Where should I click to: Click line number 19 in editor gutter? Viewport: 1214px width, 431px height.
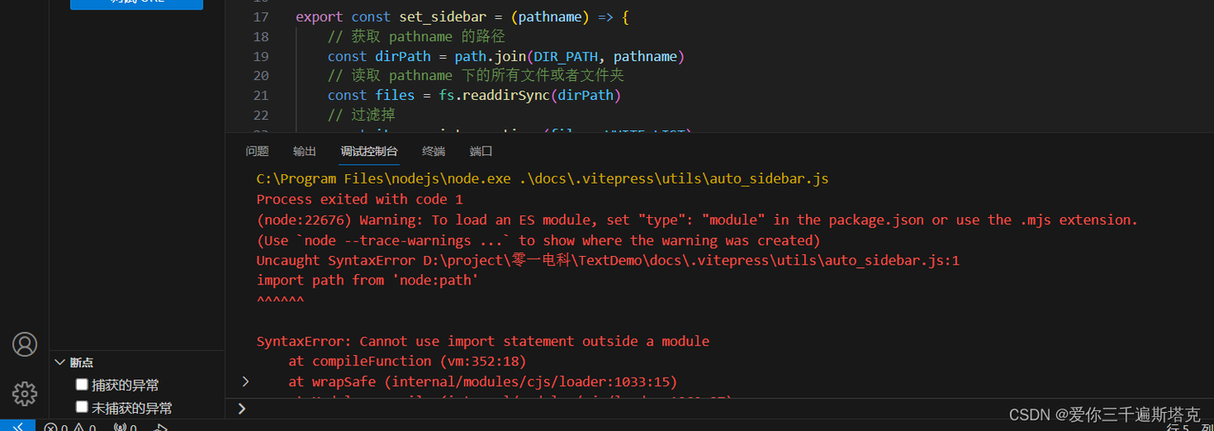pos(261,56)
